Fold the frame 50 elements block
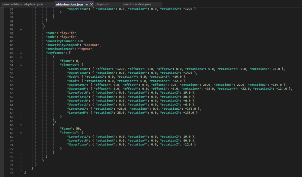 pos(21,132)
